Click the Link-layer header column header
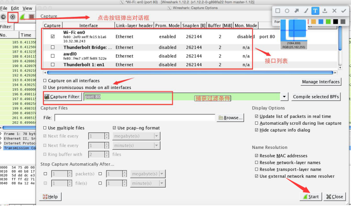 point(134,25)
